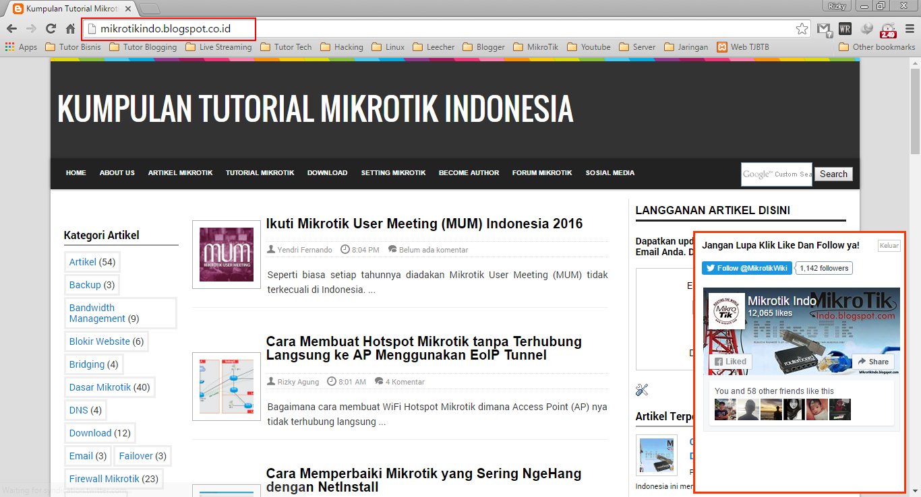Click the Facebook Share button

coord(873,362)
